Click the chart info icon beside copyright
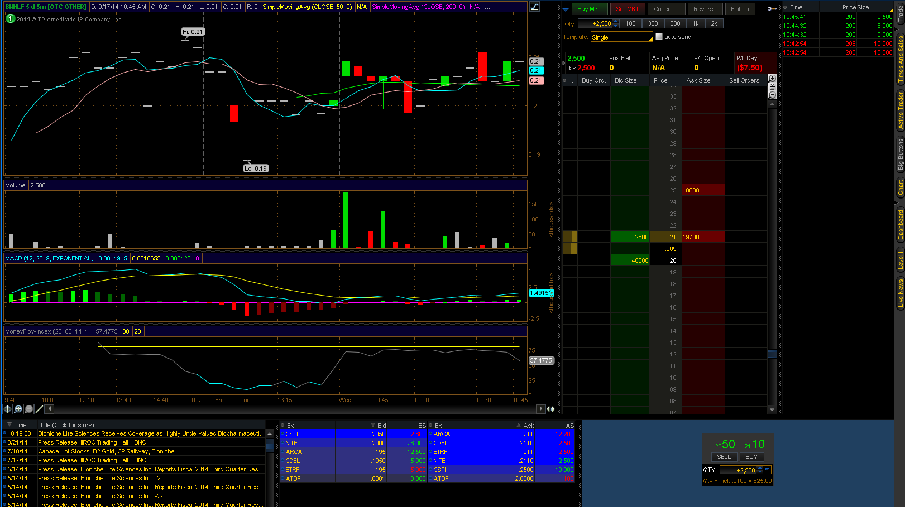 [10, 18]
